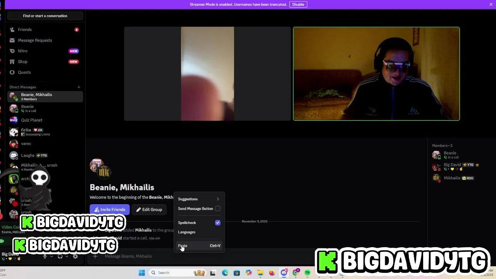Image resolution: width=496 pixels, height=279 pixels.
Task: Mute microphone in the user panel
Action: (x=45, y=256)
